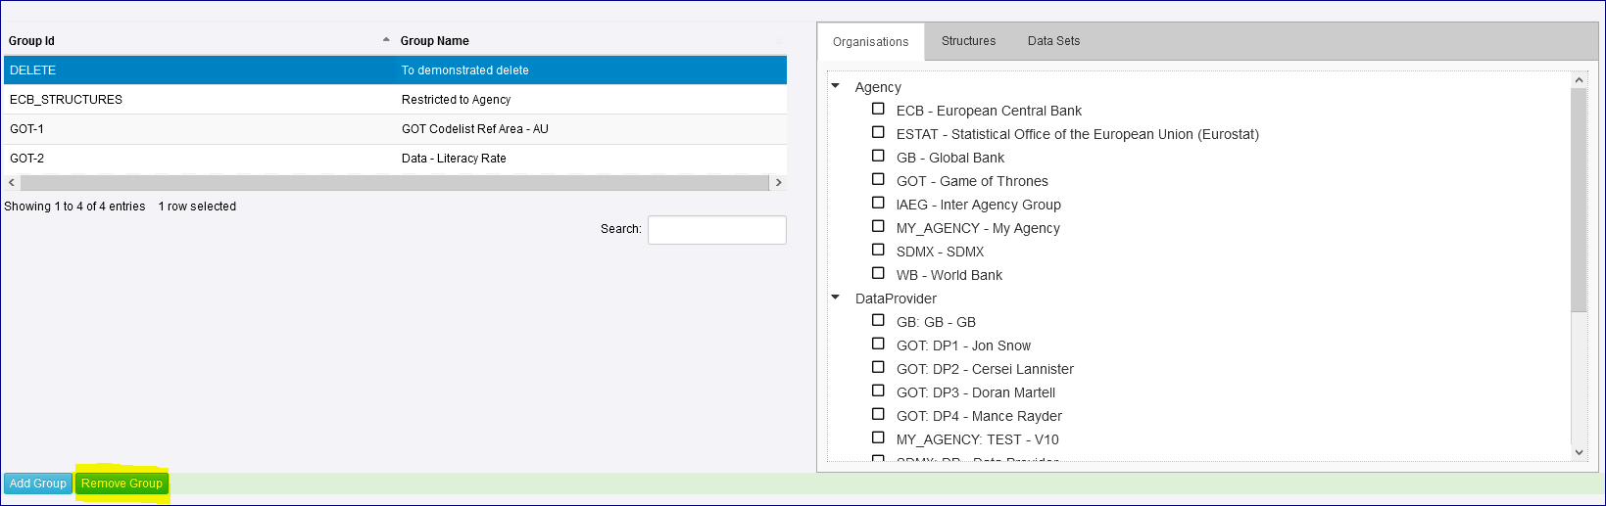Image resolution: width=1606 pixels, height=506 pixels.
Task: Click the left arrow of horizontal table scrollbar
Action: pos(11,183)
